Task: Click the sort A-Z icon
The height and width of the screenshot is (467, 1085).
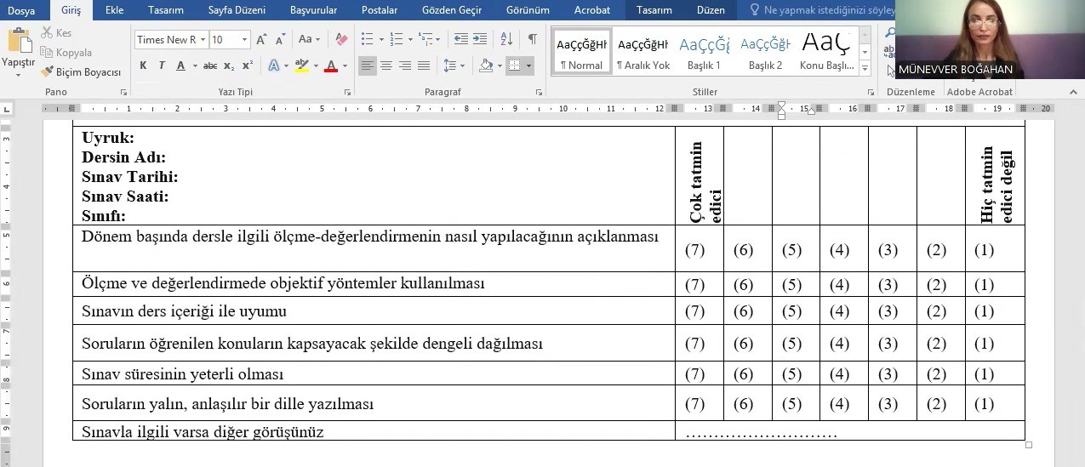Action: pos(506,39)
